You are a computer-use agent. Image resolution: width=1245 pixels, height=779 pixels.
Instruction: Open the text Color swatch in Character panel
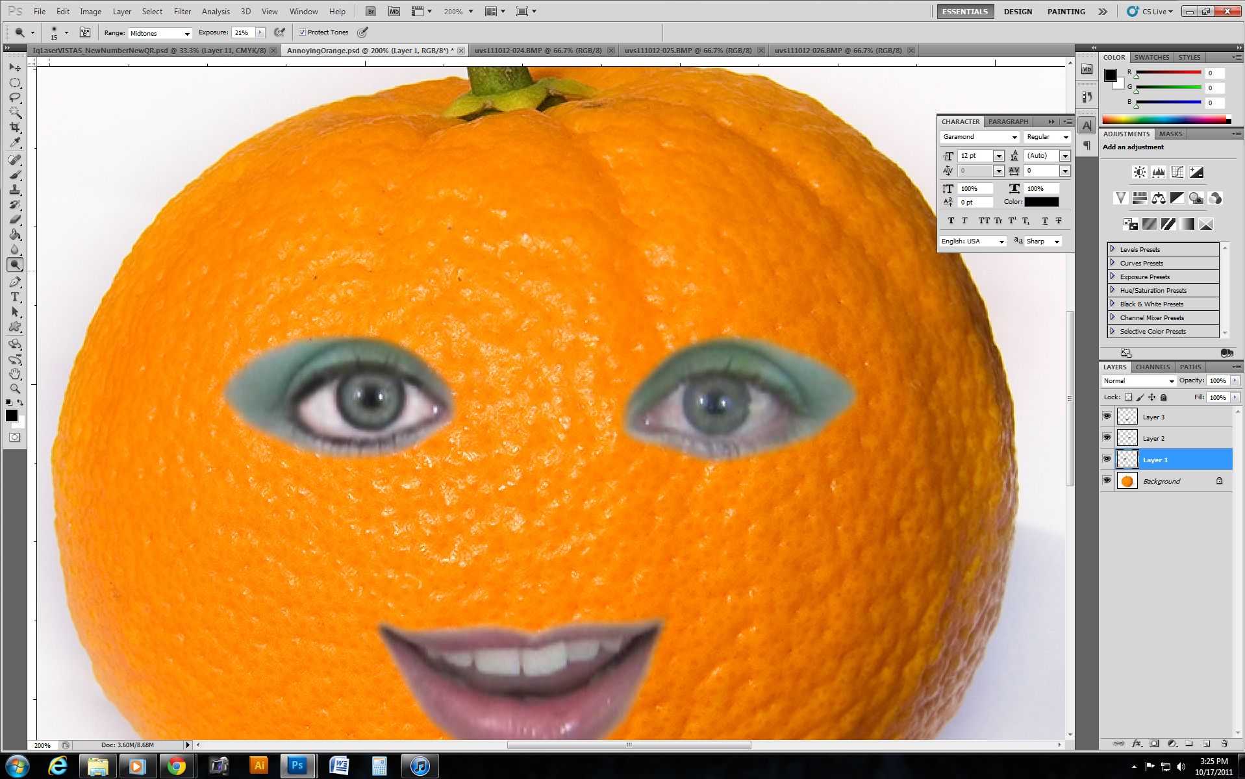1042,202
